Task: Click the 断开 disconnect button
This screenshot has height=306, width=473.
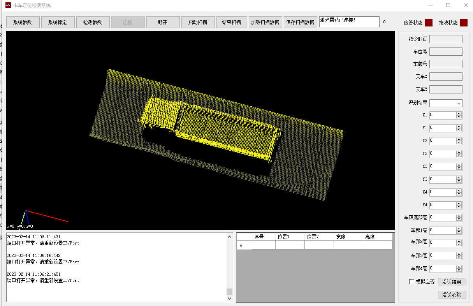Action: [163, 22]
